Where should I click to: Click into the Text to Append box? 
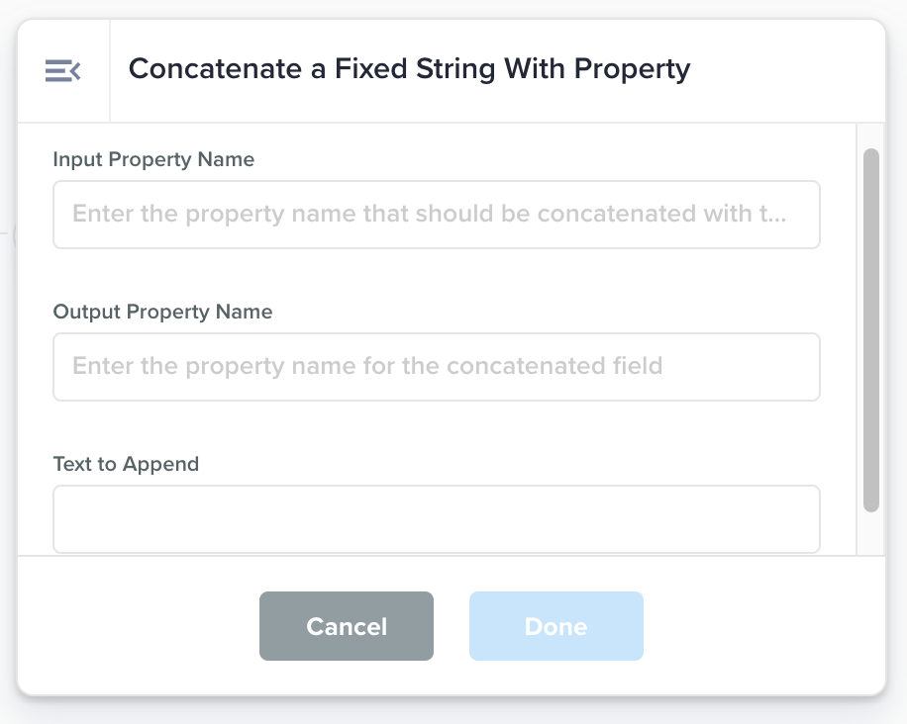[436, 518]
